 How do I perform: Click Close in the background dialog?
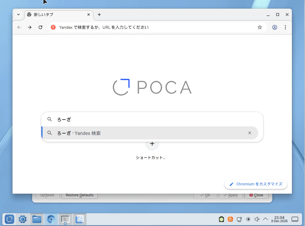[256, 195]
